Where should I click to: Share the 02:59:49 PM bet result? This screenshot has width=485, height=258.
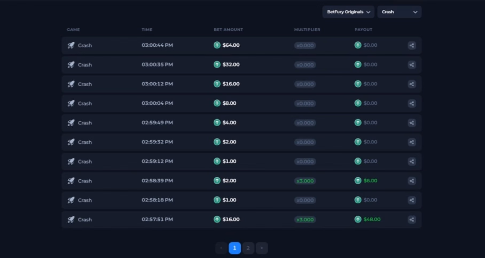click(x=412, y=123)
